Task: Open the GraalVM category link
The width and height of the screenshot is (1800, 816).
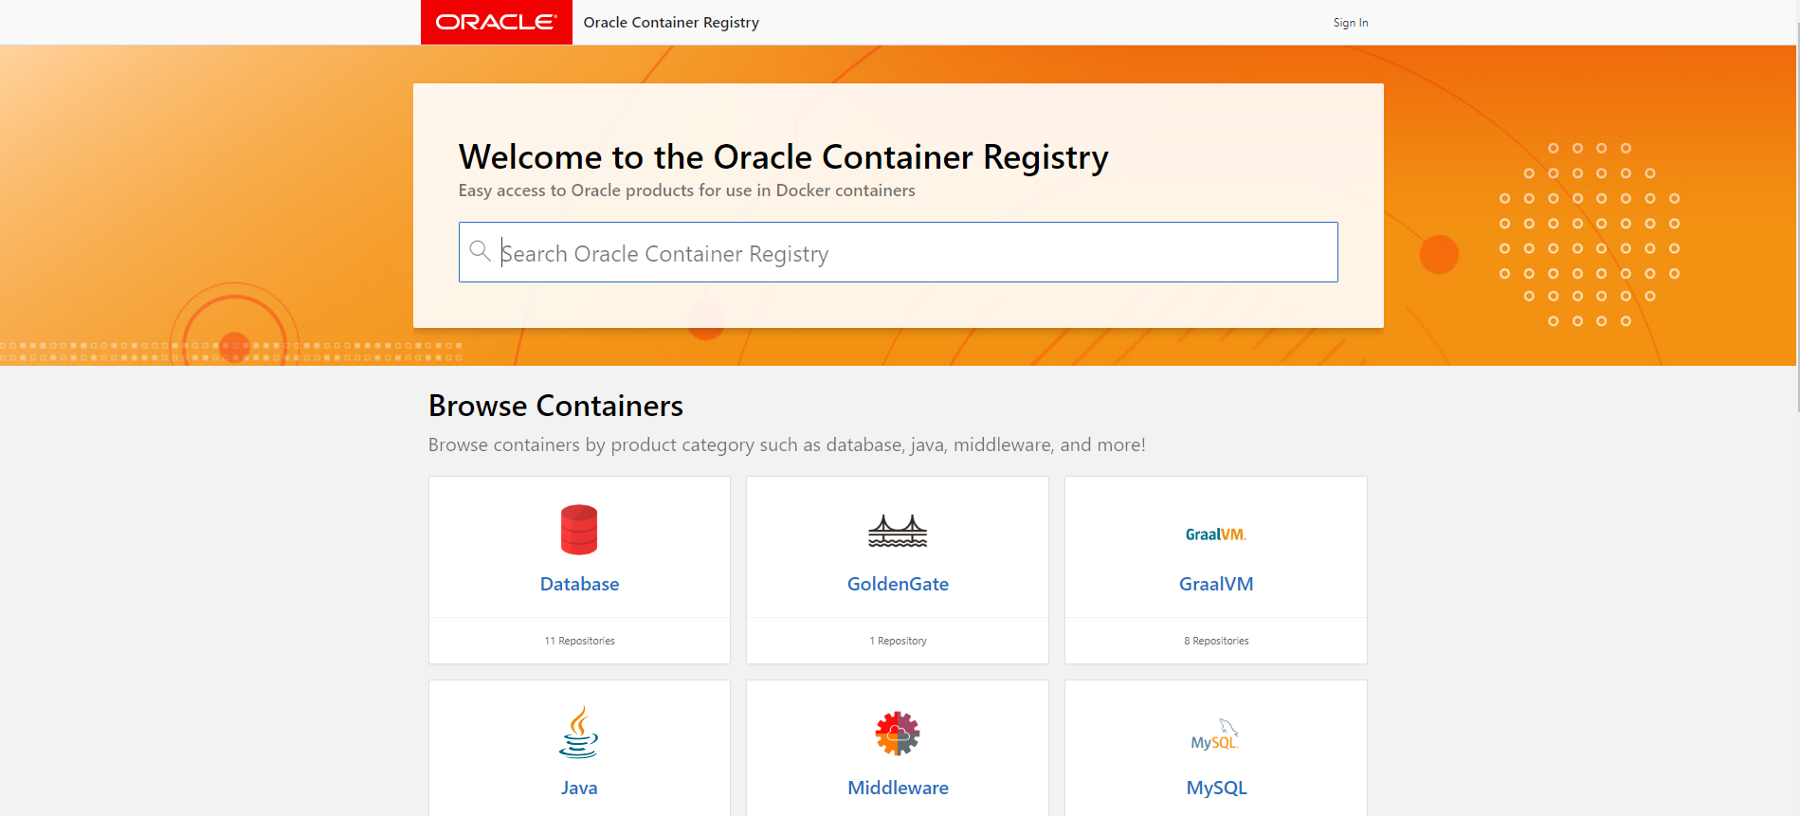Action: click(x=1216, y=584)
